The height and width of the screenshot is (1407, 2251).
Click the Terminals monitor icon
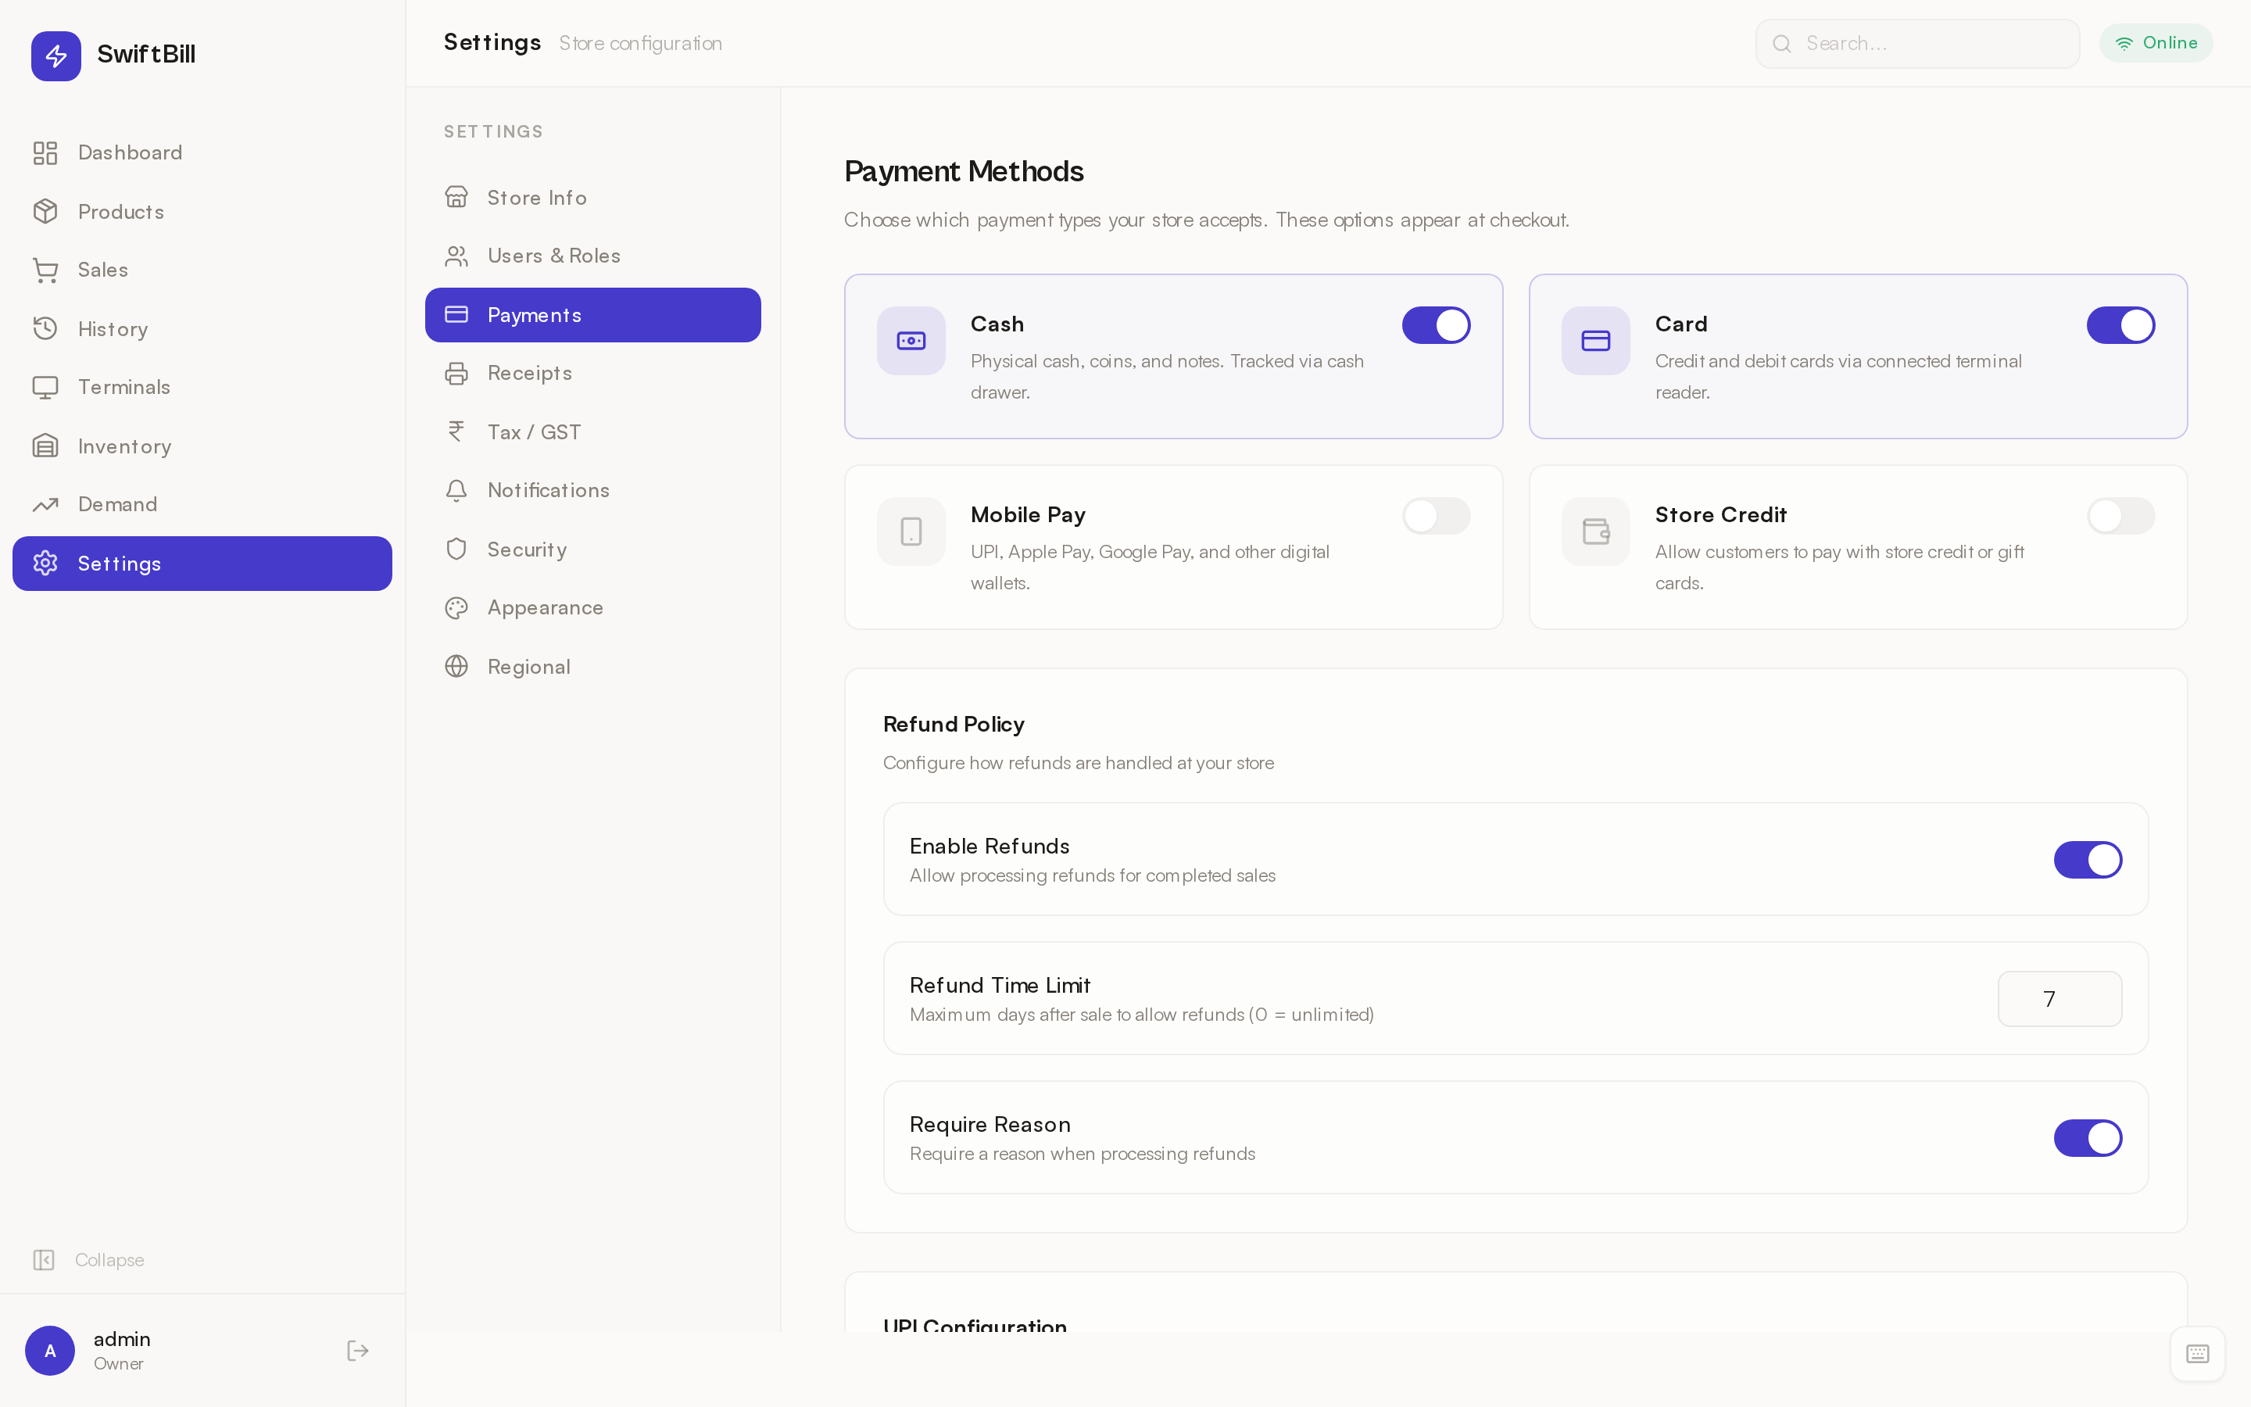(x=45, y=387)
